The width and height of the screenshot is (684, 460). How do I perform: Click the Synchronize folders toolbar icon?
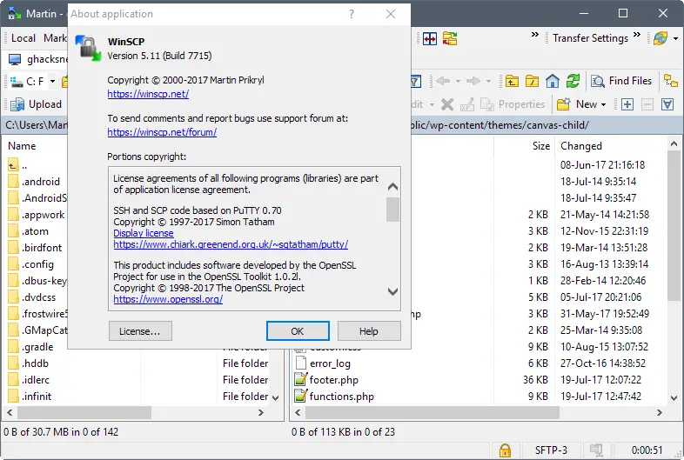(x=450, y=39)
